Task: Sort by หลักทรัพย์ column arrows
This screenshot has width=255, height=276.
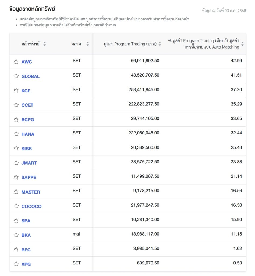Action: (45, 44)
